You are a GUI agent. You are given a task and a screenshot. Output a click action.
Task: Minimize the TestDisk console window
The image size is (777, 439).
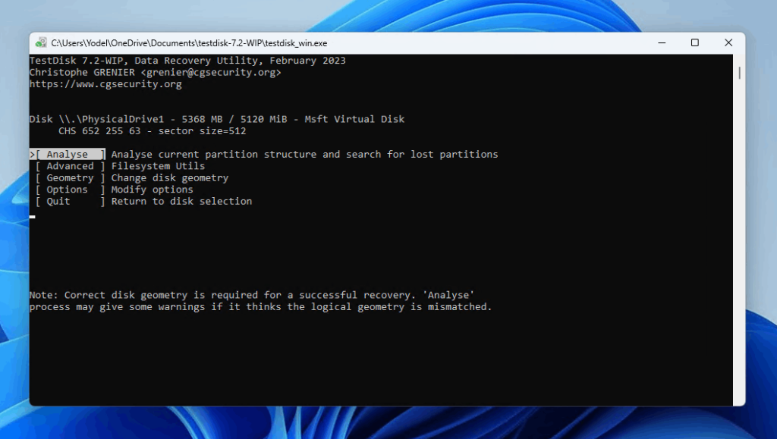661,43
